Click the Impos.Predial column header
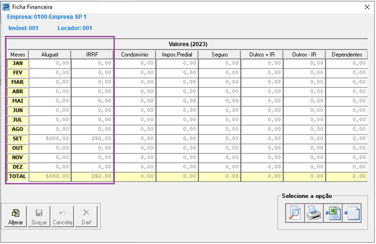This screenshot has width=376, height=244. (x=177, y=54)
